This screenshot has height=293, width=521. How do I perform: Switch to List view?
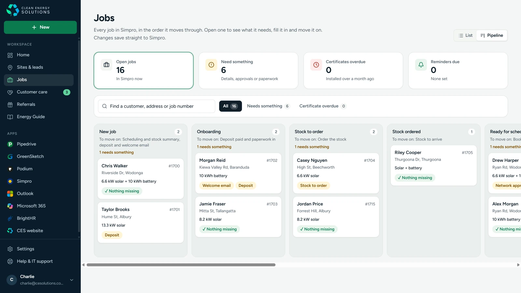tap(466, 35)
